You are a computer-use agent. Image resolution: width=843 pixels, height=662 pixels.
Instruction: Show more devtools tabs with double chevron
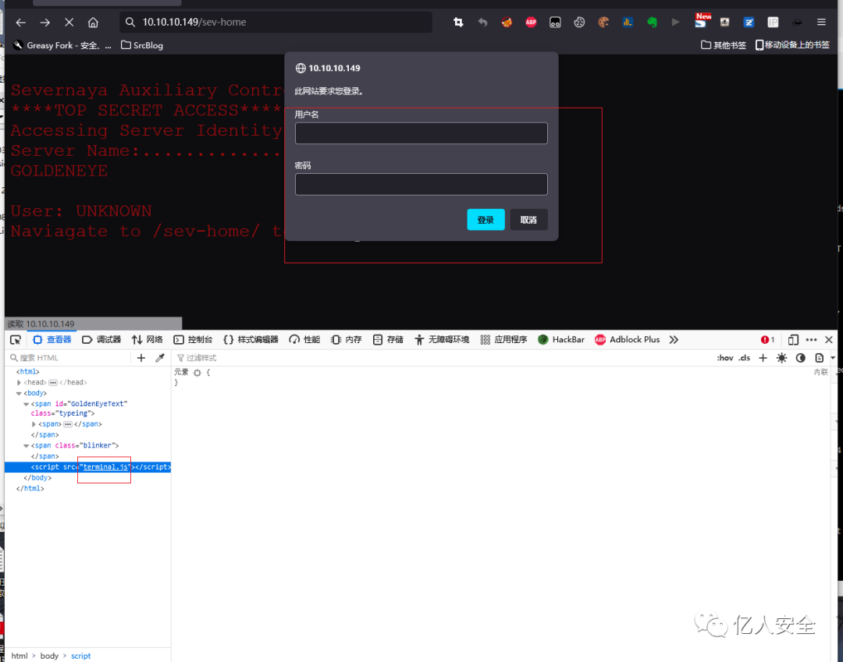[674, 340]
